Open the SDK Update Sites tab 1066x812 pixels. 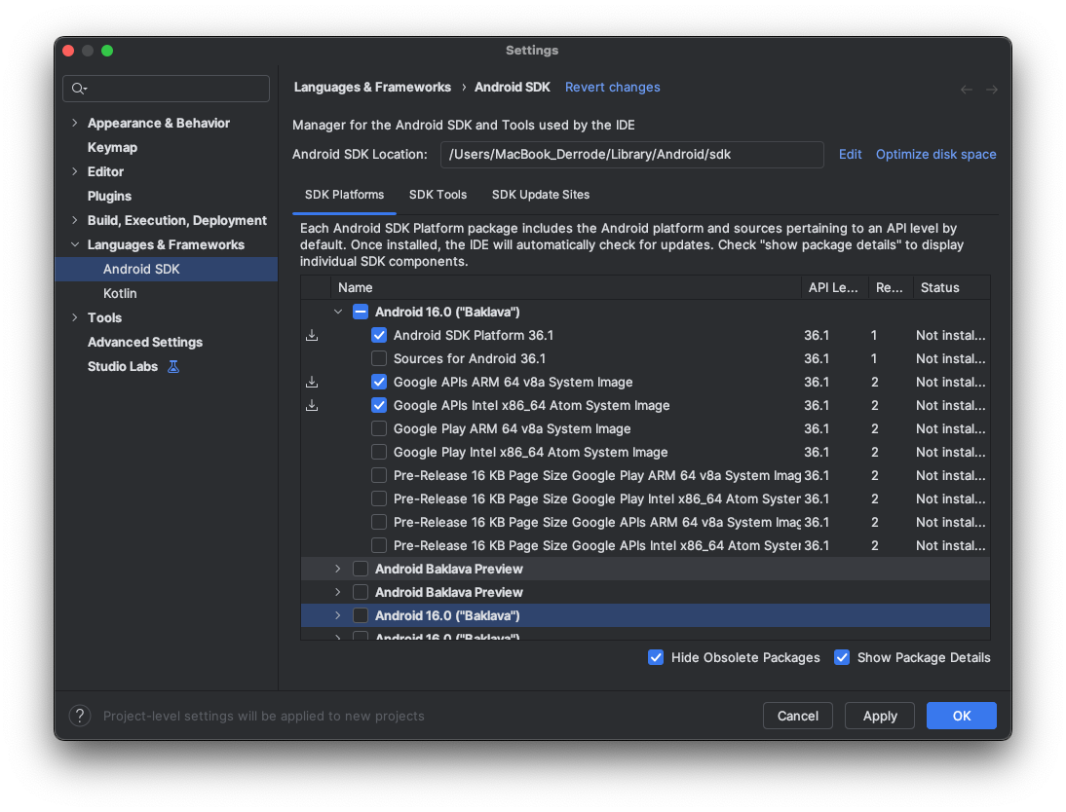(x=540, y=195)
